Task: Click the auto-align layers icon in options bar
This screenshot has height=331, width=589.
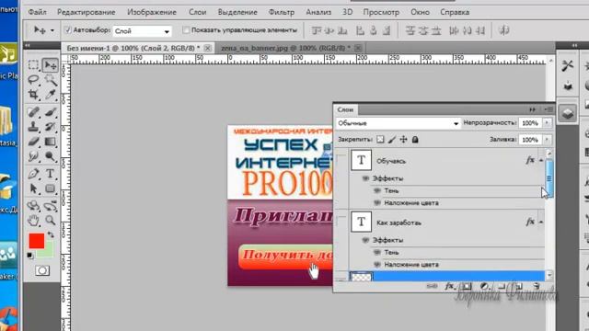Action: tap(503, 30)
